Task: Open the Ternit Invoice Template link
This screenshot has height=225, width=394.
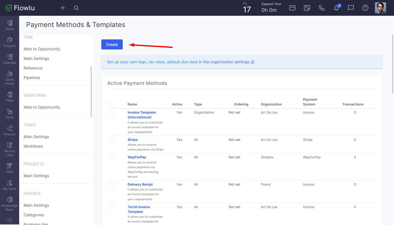Action: [x=139, y=209]
